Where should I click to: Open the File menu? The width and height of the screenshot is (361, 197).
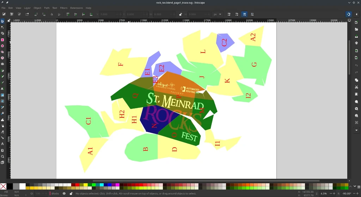(x=4, y=8)
